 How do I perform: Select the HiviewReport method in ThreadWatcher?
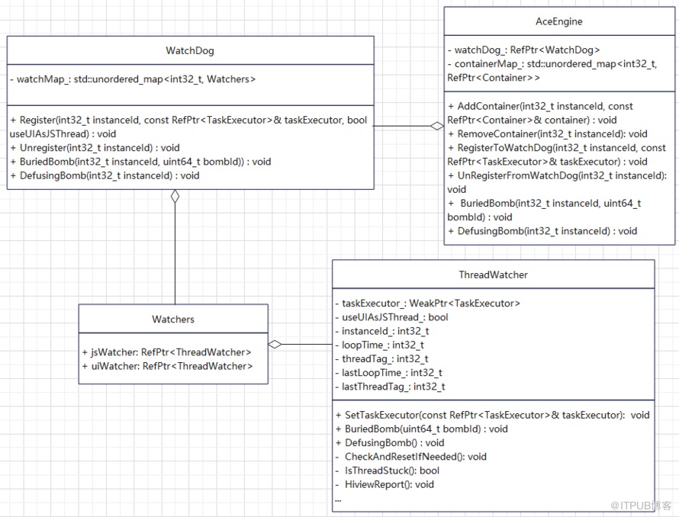[385, 484]
